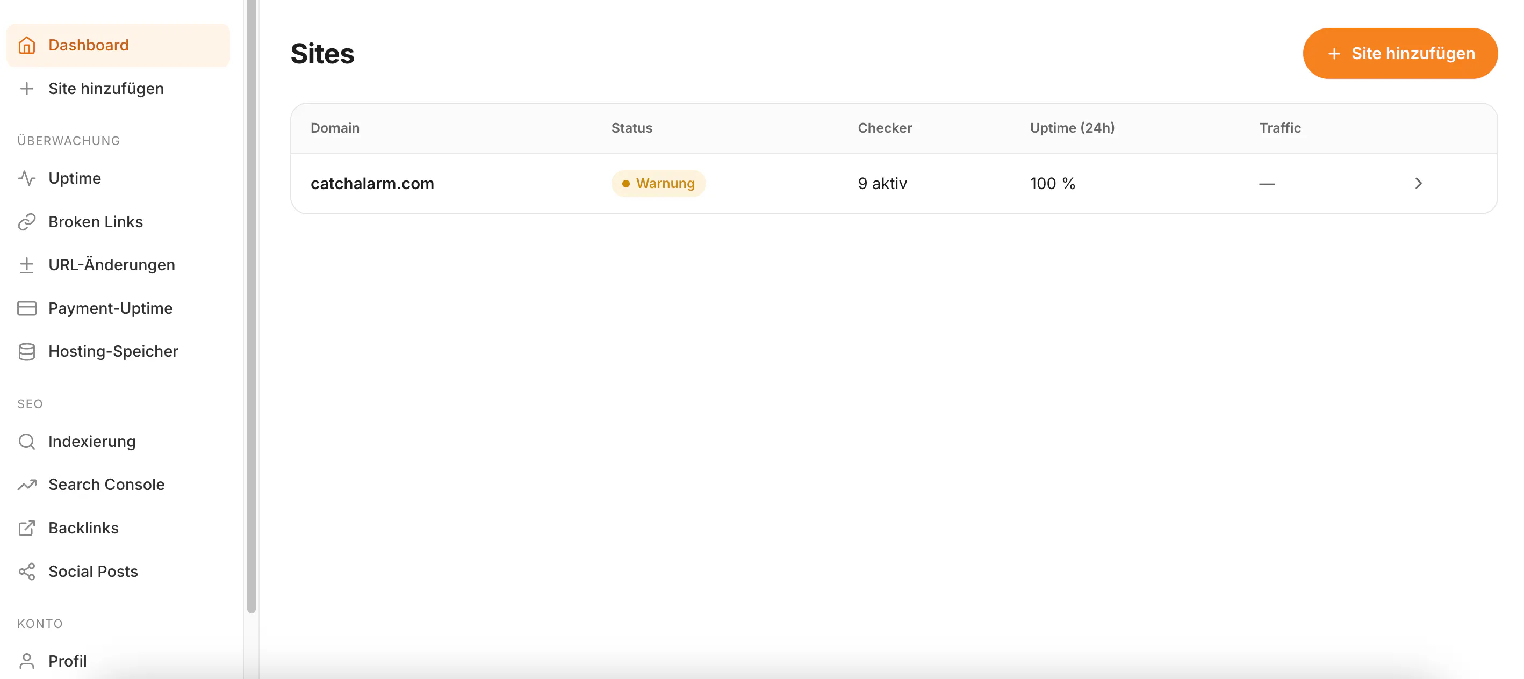This screenshot has width=1524, height=679.
Task: Click the sidebar vertical scrollbar
Action: click(x=251, y=306)
